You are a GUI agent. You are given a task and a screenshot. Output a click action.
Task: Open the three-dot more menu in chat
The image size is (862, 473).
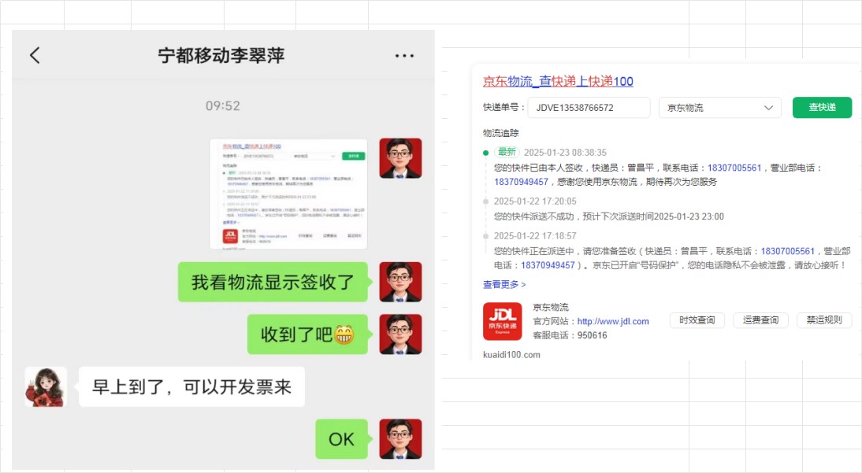404,56
